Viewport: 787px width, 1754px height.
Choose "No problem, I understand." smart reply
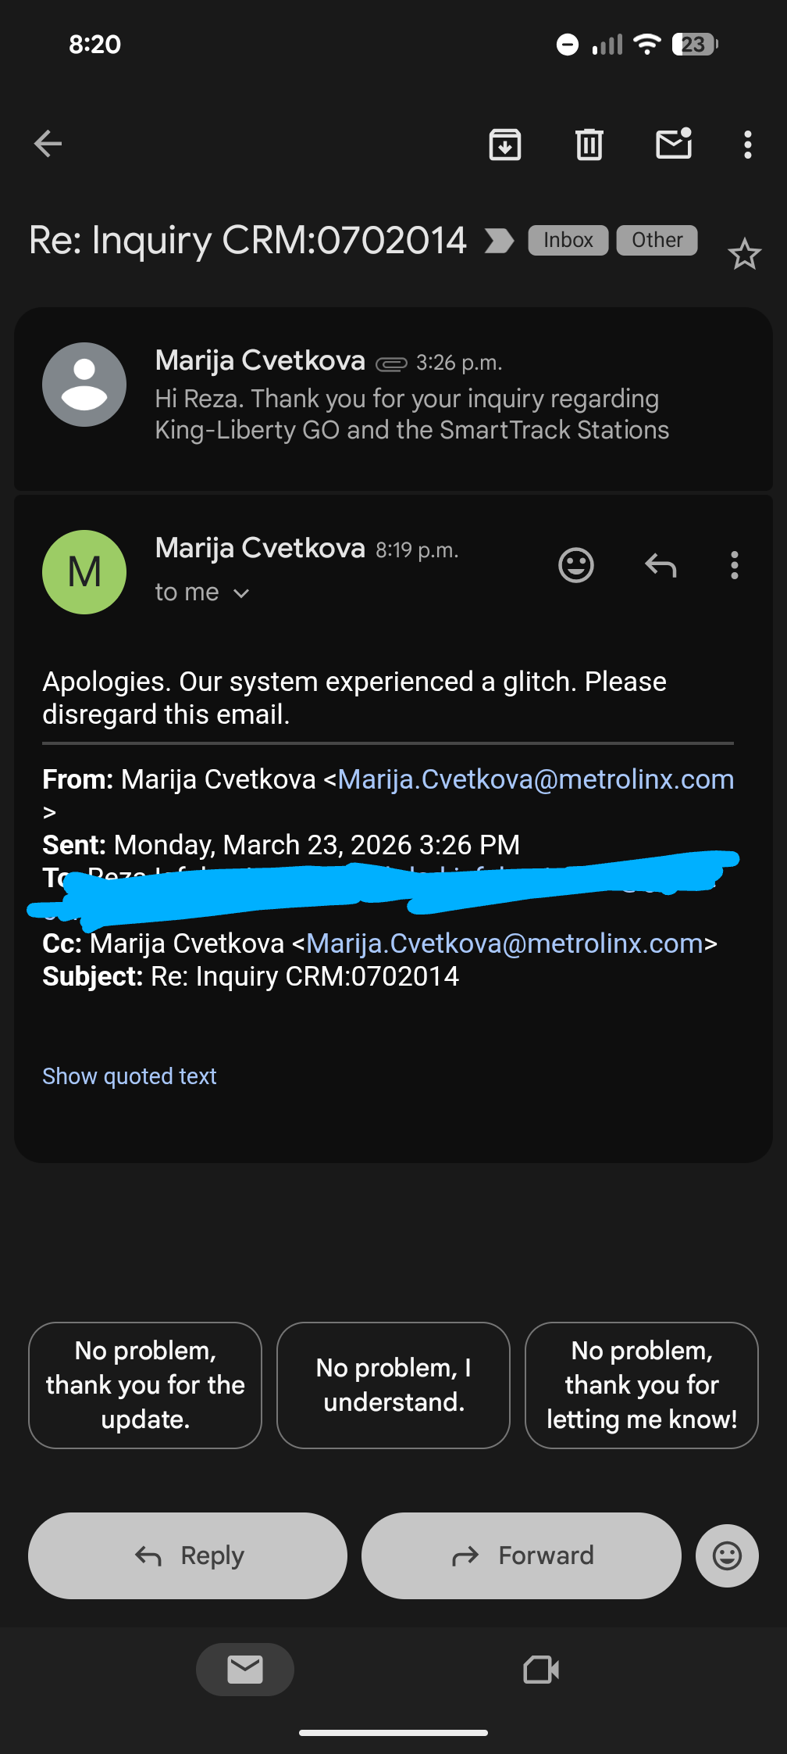click(393, 1385)
